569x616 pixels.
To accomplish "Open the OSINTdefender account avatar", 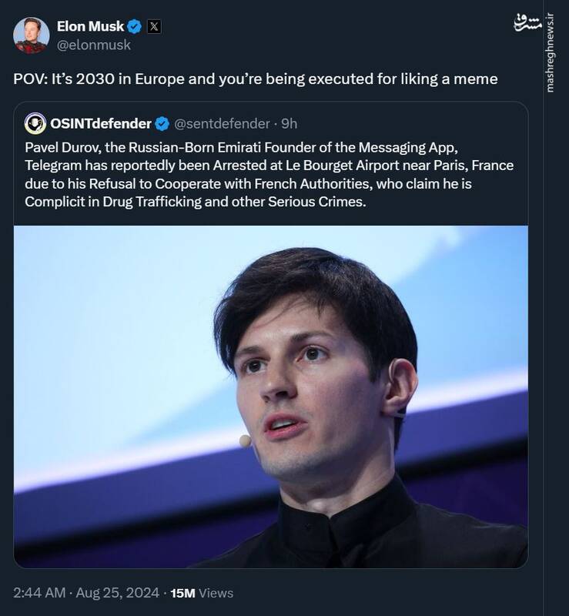I will click(35, 123).
